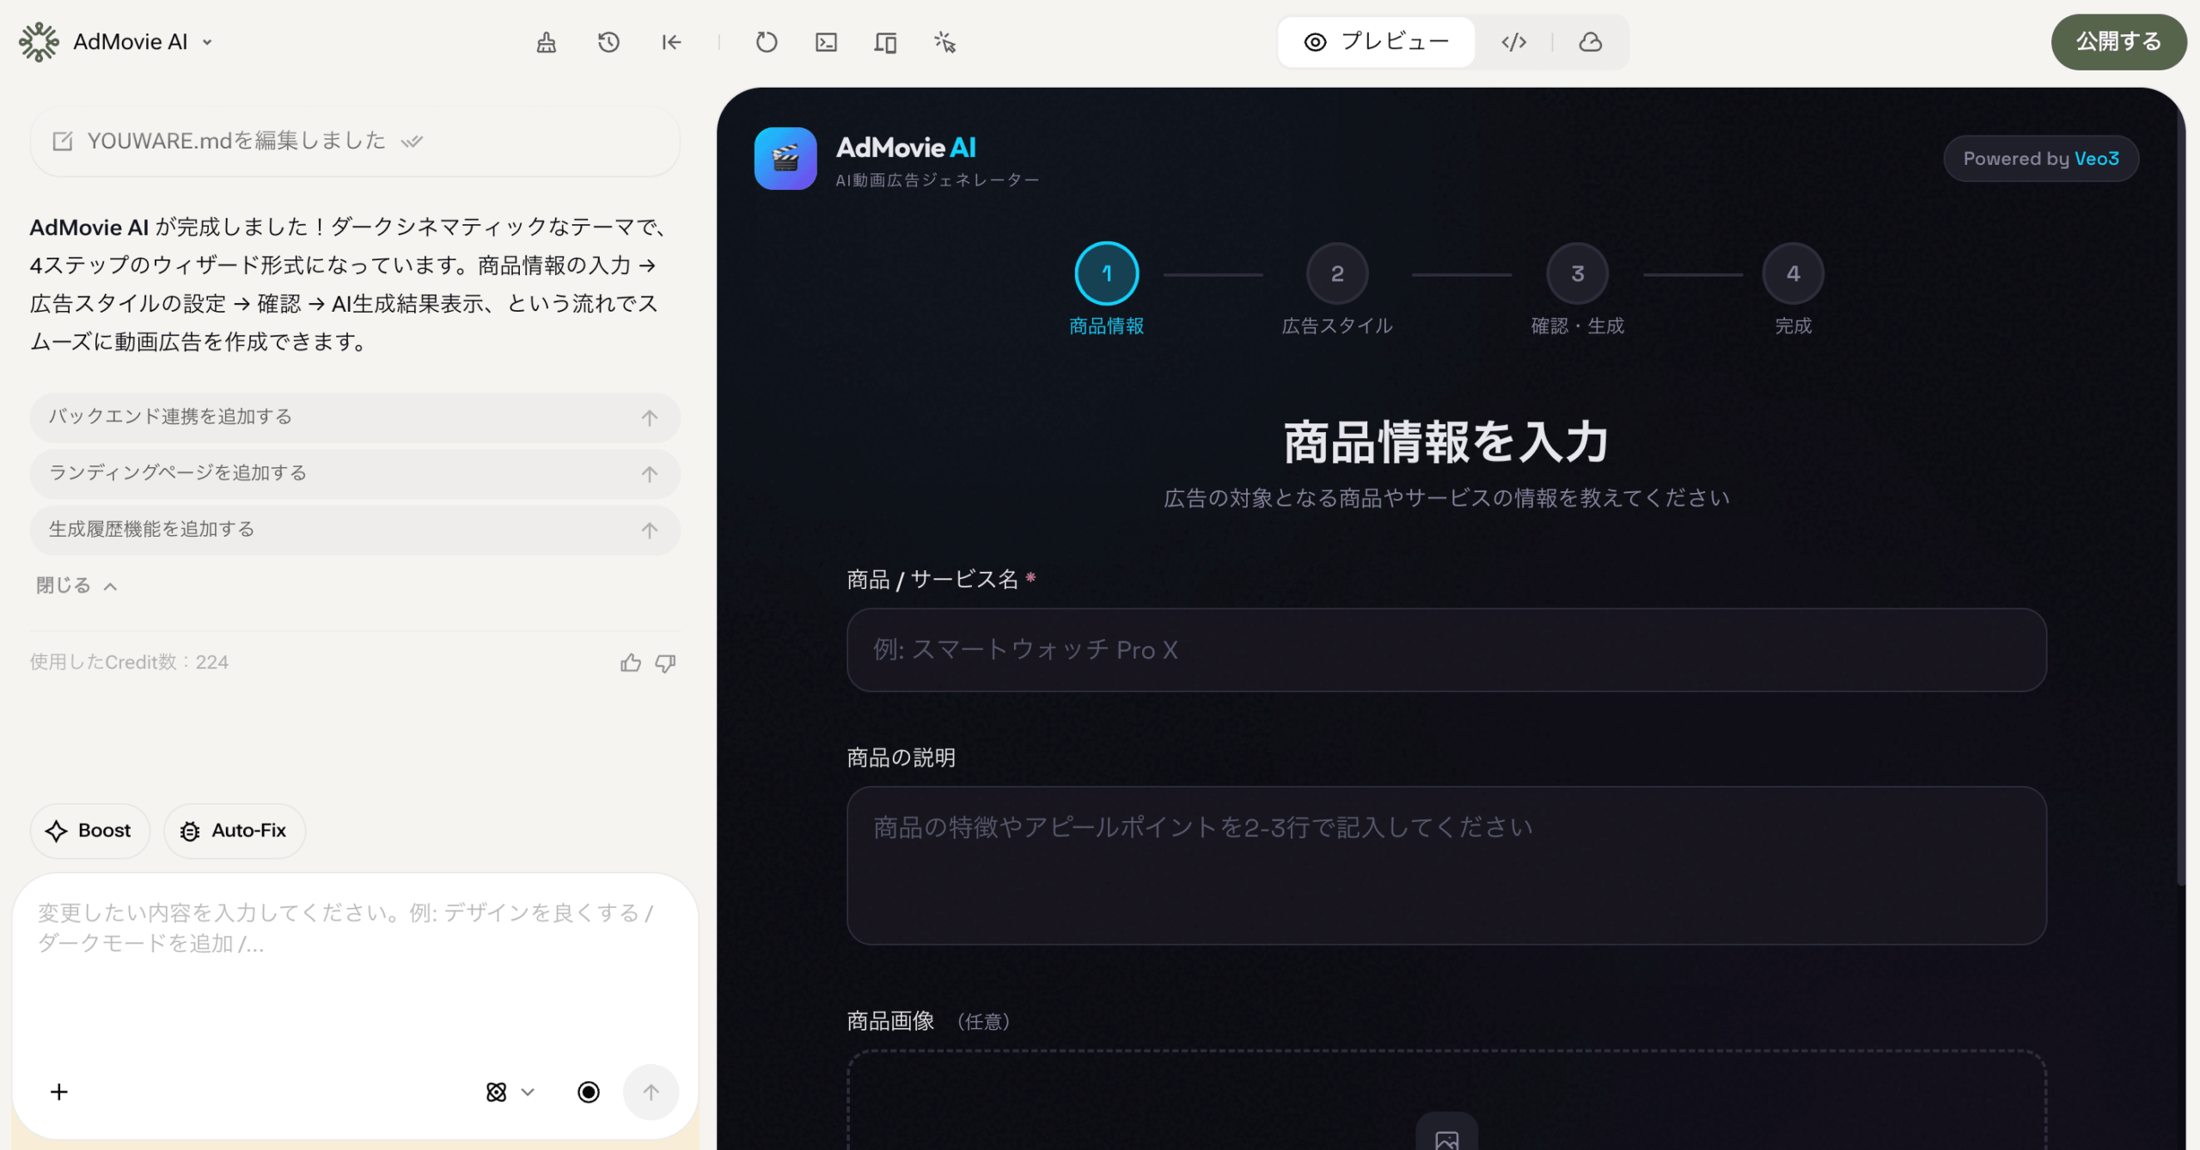2200x1150 pixels.
Task: Refresh the preview with the reload icon
Action: click(x=767, y=41)
